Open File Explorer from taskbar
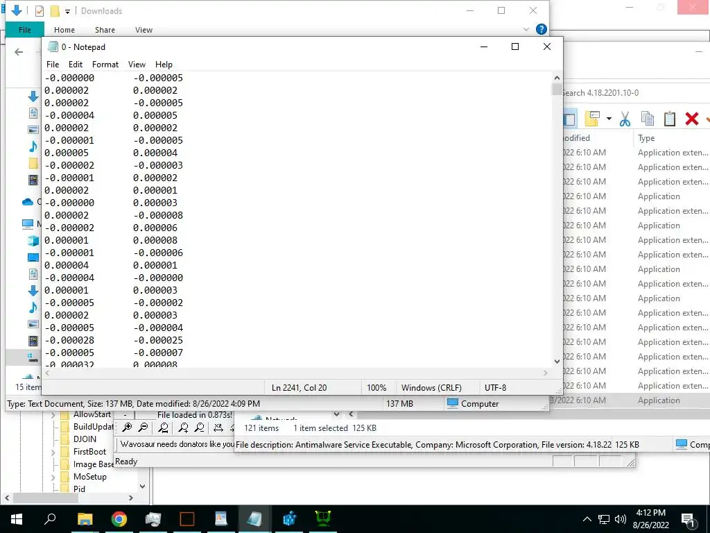Image resolution: width=710 pixels, height=533 pixels. click(x=85, y=519)
